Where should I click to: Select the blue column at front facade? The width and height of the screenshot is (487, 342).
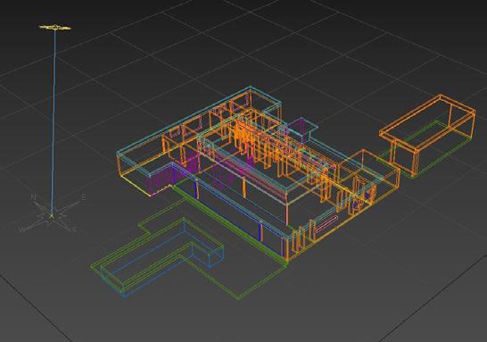click(x=260, y=230)
